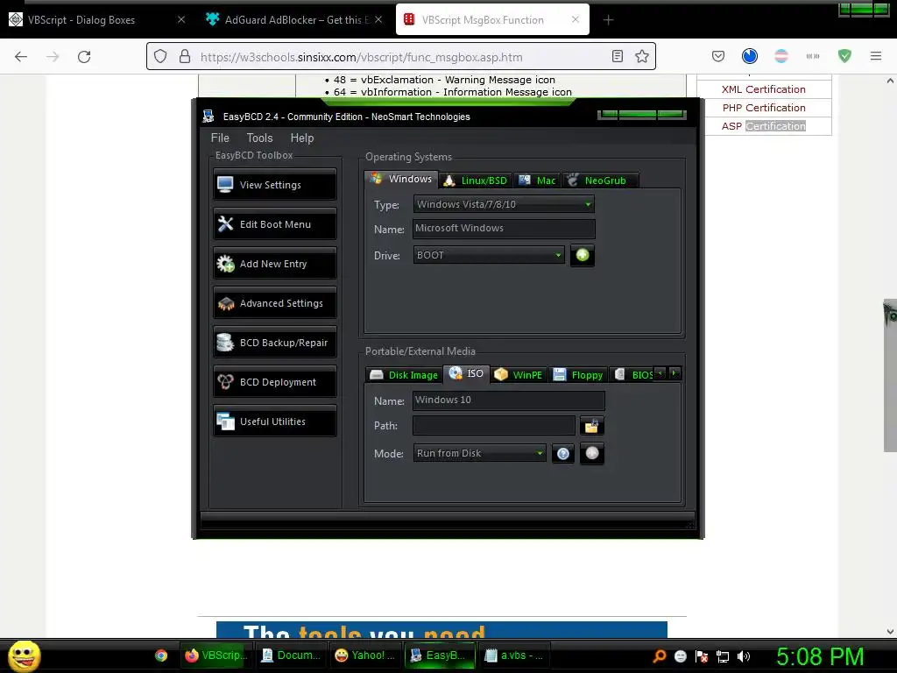Image resolution: width=897 pixels, height=673 pixels.
Task: Click the smiley face start button
Action: [24, 655]
